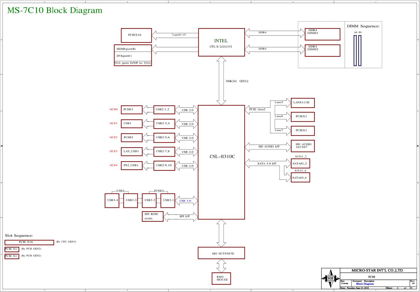Select the blue "Block Diagram" document description
This screenshot has height=292, width=420.
[365, 284]
